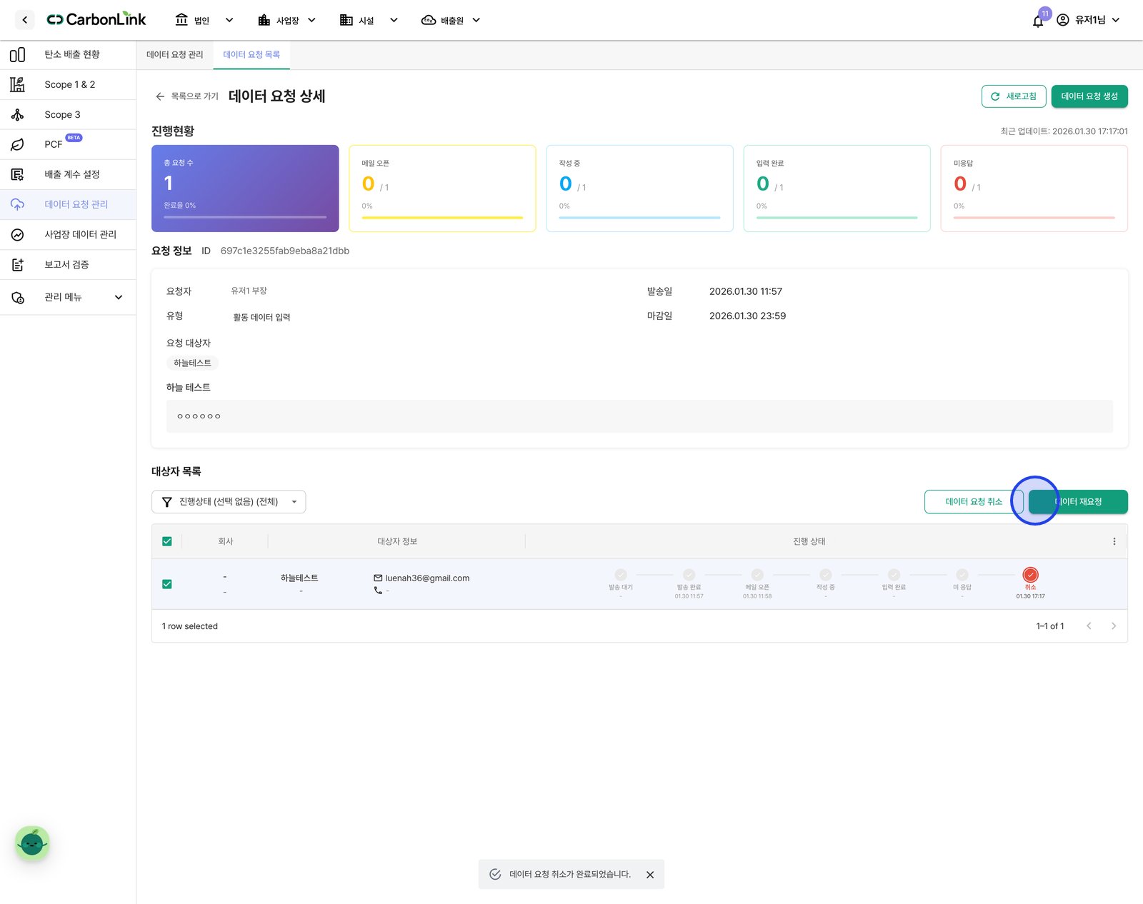Open the 유저1님 account dropdown
The width and height of the screenshot is (1143, 904).
[1088, 20]
